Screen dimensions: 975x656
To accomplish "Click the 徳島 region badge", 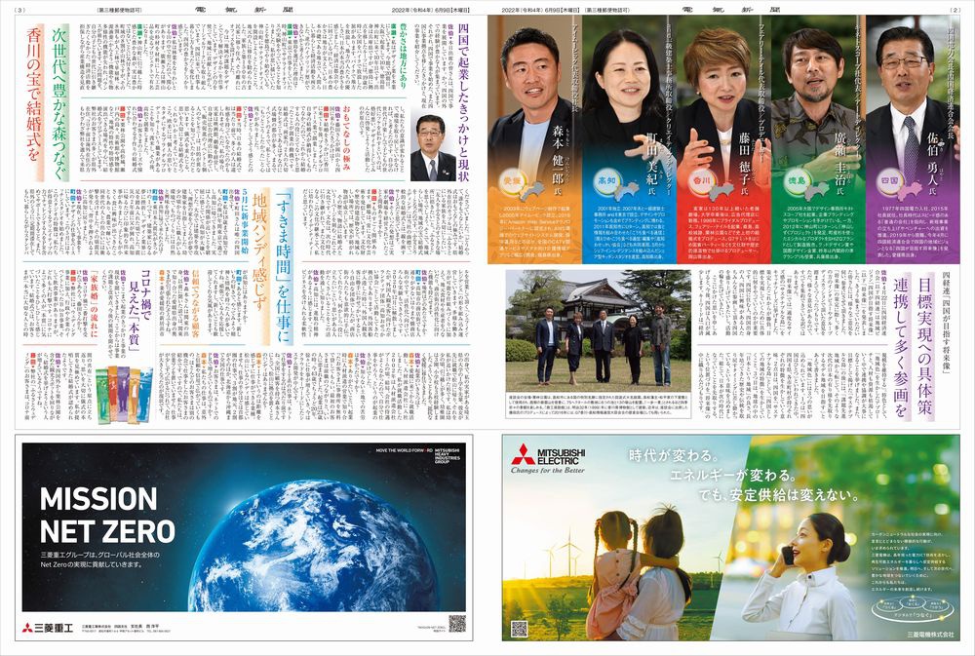I will (798, 179).
